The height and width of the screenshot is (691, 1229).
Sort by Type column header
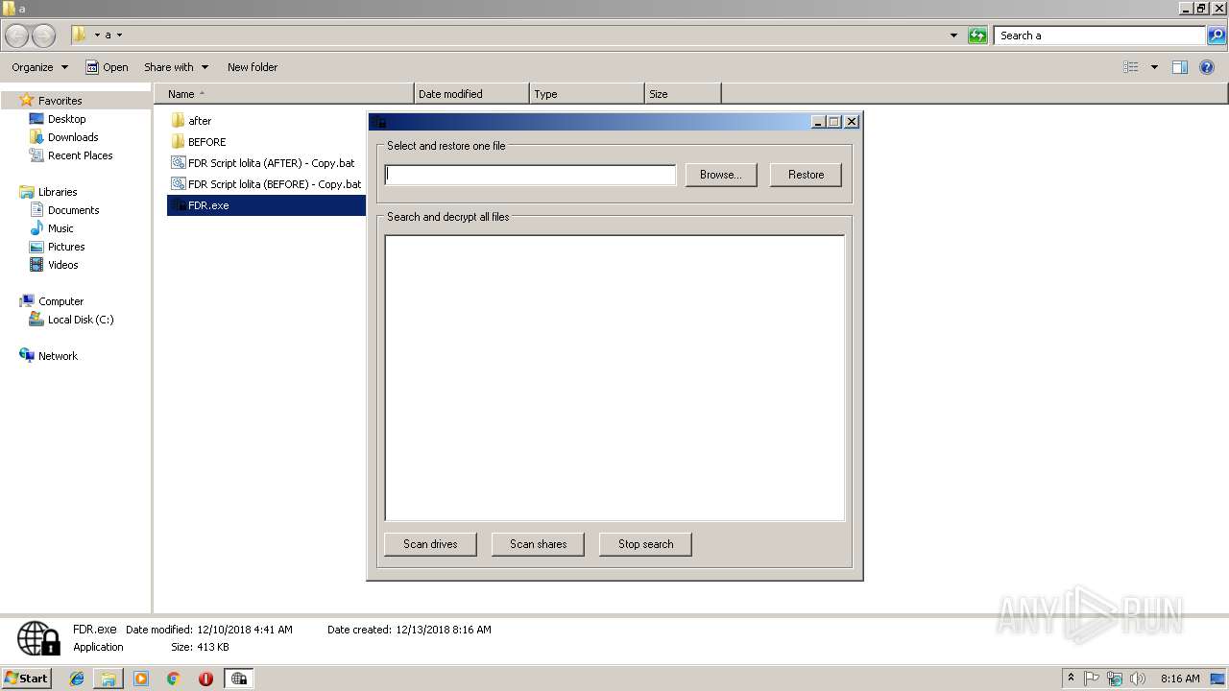click(587, 94)
